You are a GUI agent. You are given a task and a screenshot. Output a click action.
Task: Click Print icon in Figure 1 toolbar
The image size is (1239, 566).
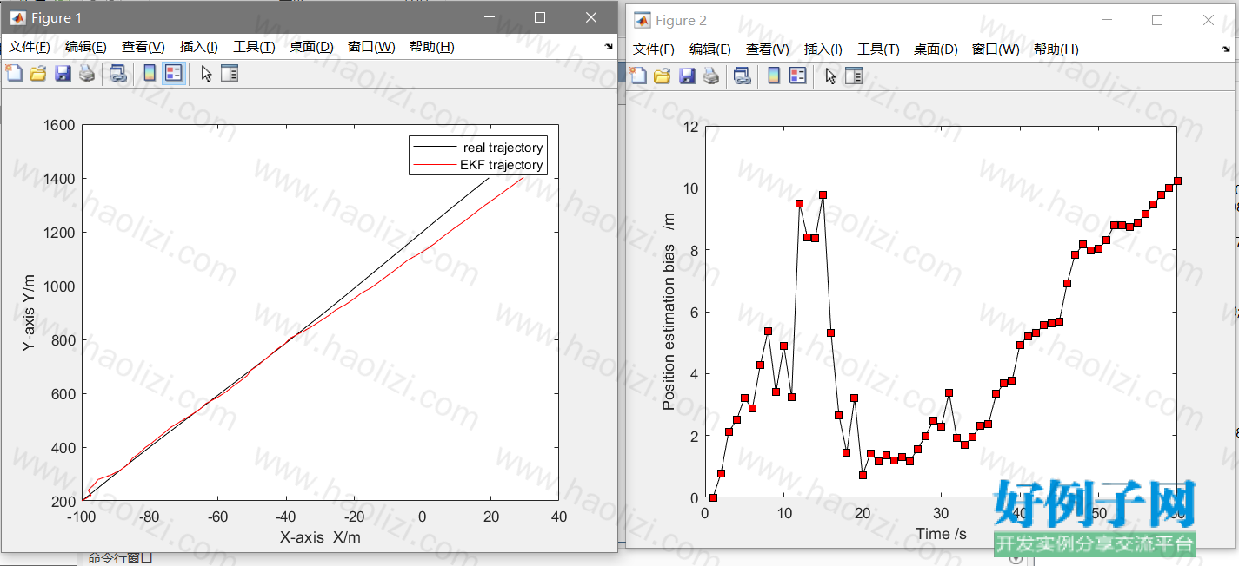(x=86, y=73)
